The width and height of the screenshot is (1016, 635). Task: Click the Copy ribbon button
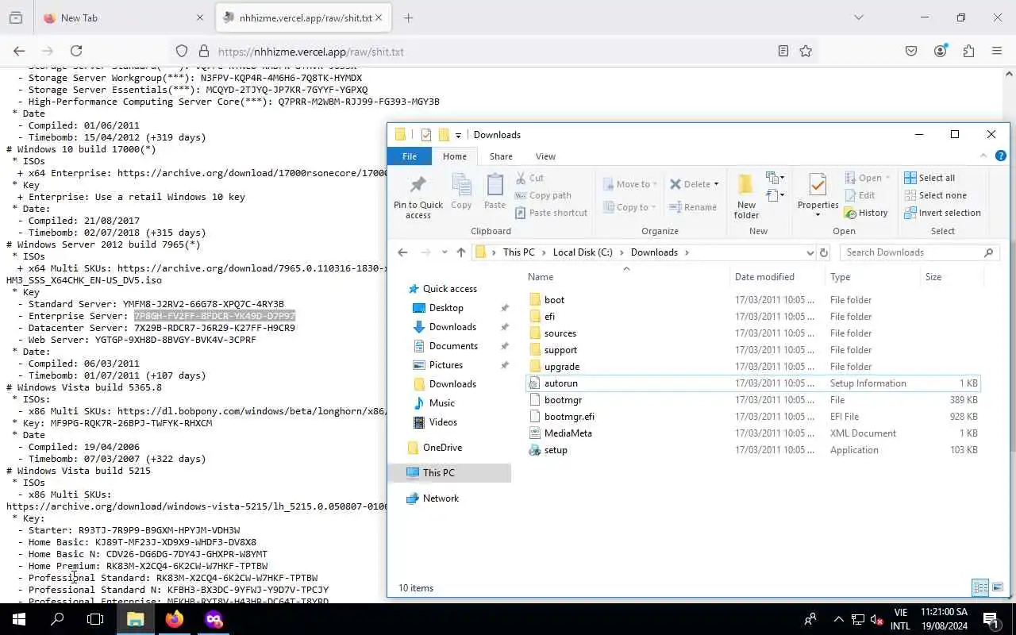pyautogui.click(x=461, y=192)
